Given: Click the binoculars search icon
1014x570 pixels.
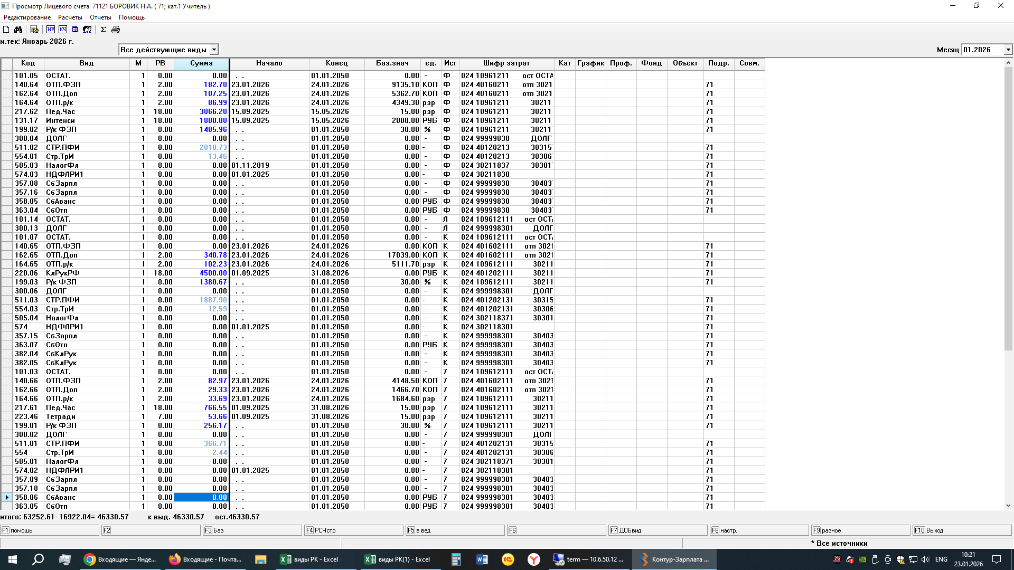Looking at the screenshot, I should coord(18,30).
